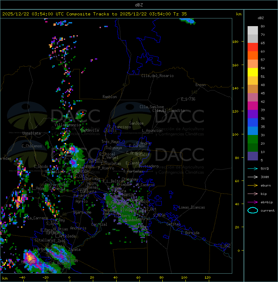
Task: Click the L_Asuncion map label
Action: pyautogui.click(x=152, y=131)
